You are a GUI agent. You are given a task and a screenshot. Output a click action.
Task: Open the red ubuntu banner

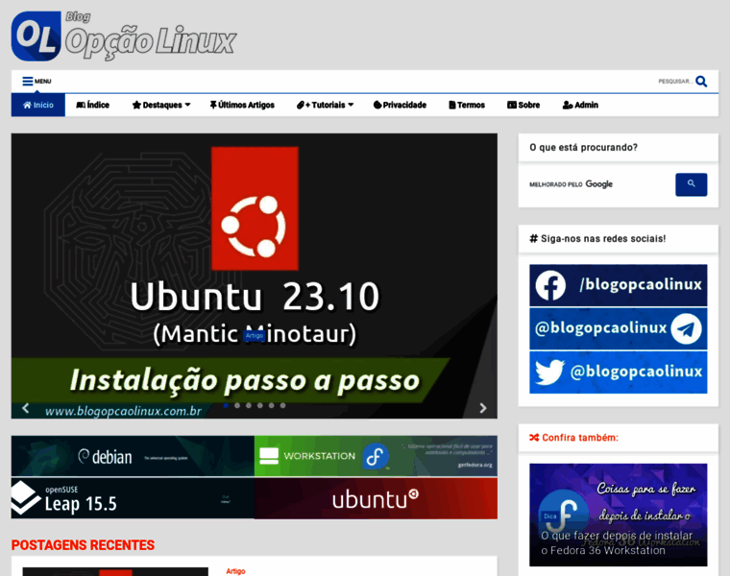pos(376,498)
